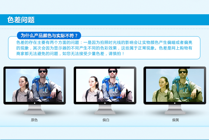Click the paragraph line starting 商家都无法避免的问题
This screenshot has width=209, height=140.
pyautogui.click(x=71, y=54)
